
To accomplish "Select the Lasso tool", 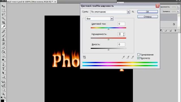I will [3, 14].
